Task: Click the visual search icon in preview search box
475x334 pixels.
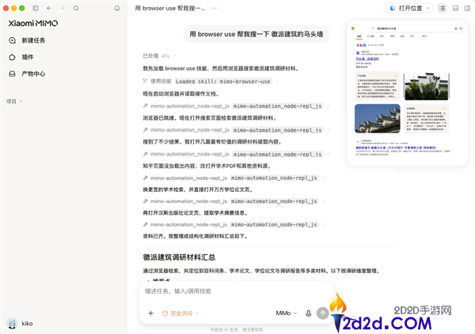Action: [x=461, y=28]
